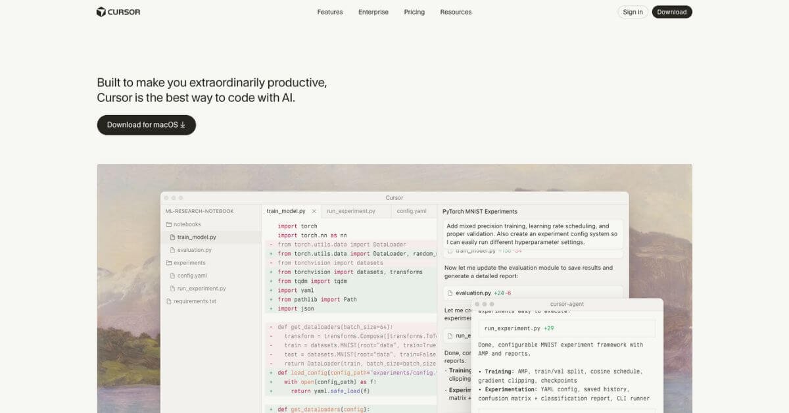Click 'Experimentation: YAML config' bullet in cursor-agent
789x413 pixels.
point(563,394)
